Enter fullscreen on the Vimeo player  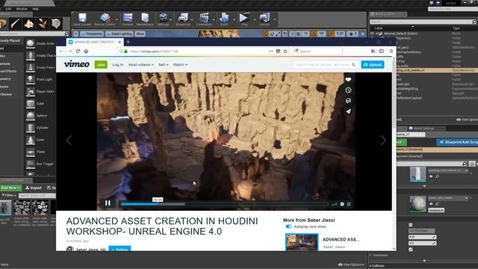click(x=349, y=204)
